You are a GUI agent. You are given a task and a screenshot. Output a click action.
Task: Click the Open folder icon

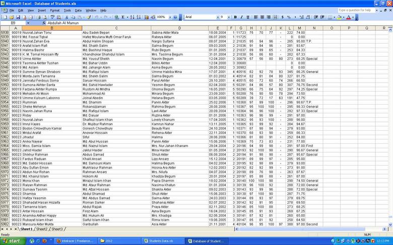(11, 17)
